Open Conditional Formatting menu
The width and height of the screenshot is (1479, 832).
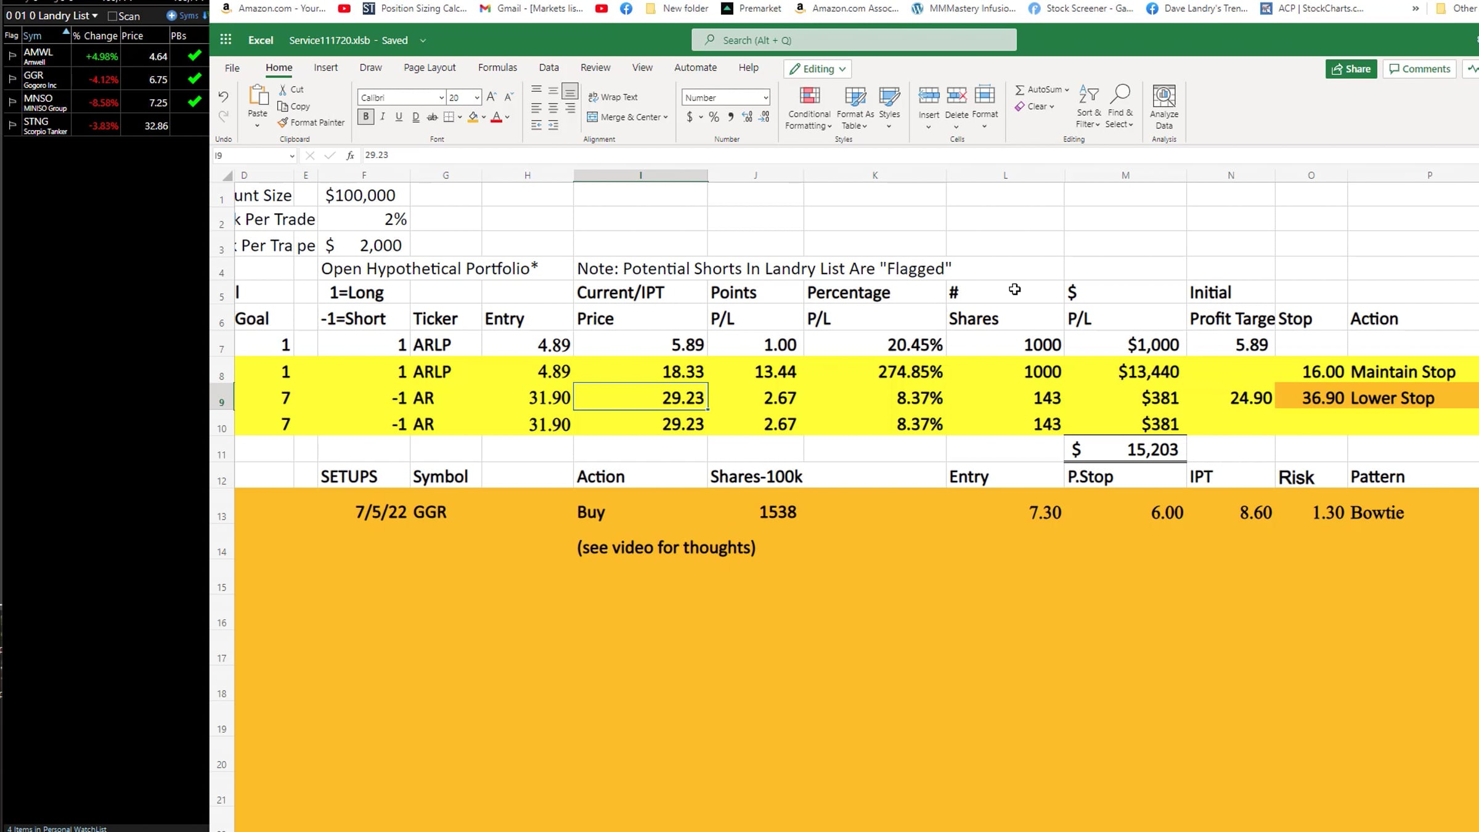[x=809, y=108]
